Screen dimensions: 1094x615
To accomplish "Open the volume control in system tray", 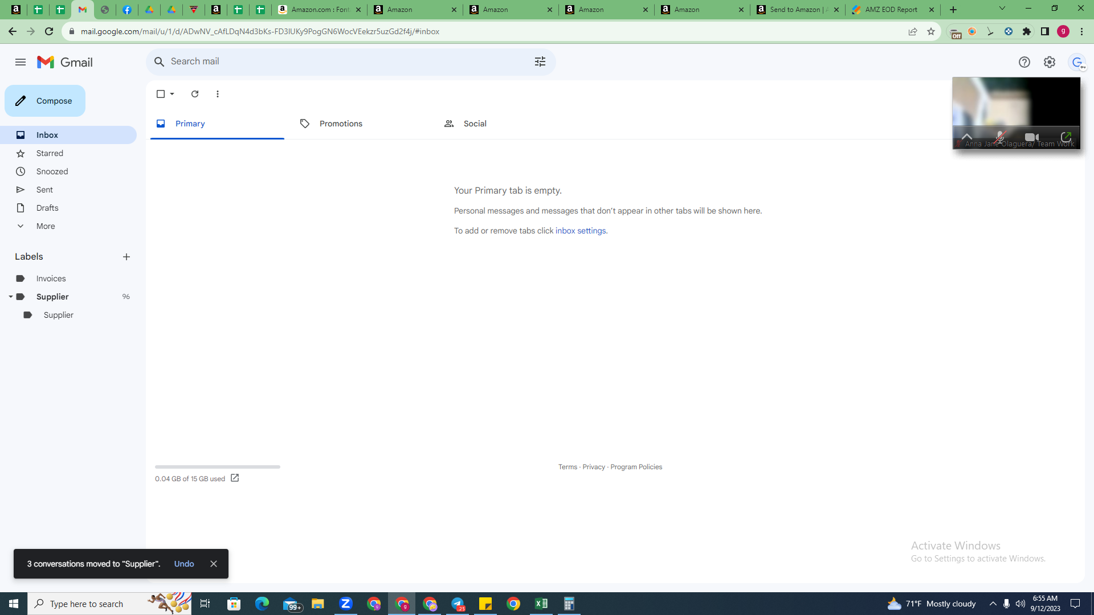I will [x=1020, y=604].
